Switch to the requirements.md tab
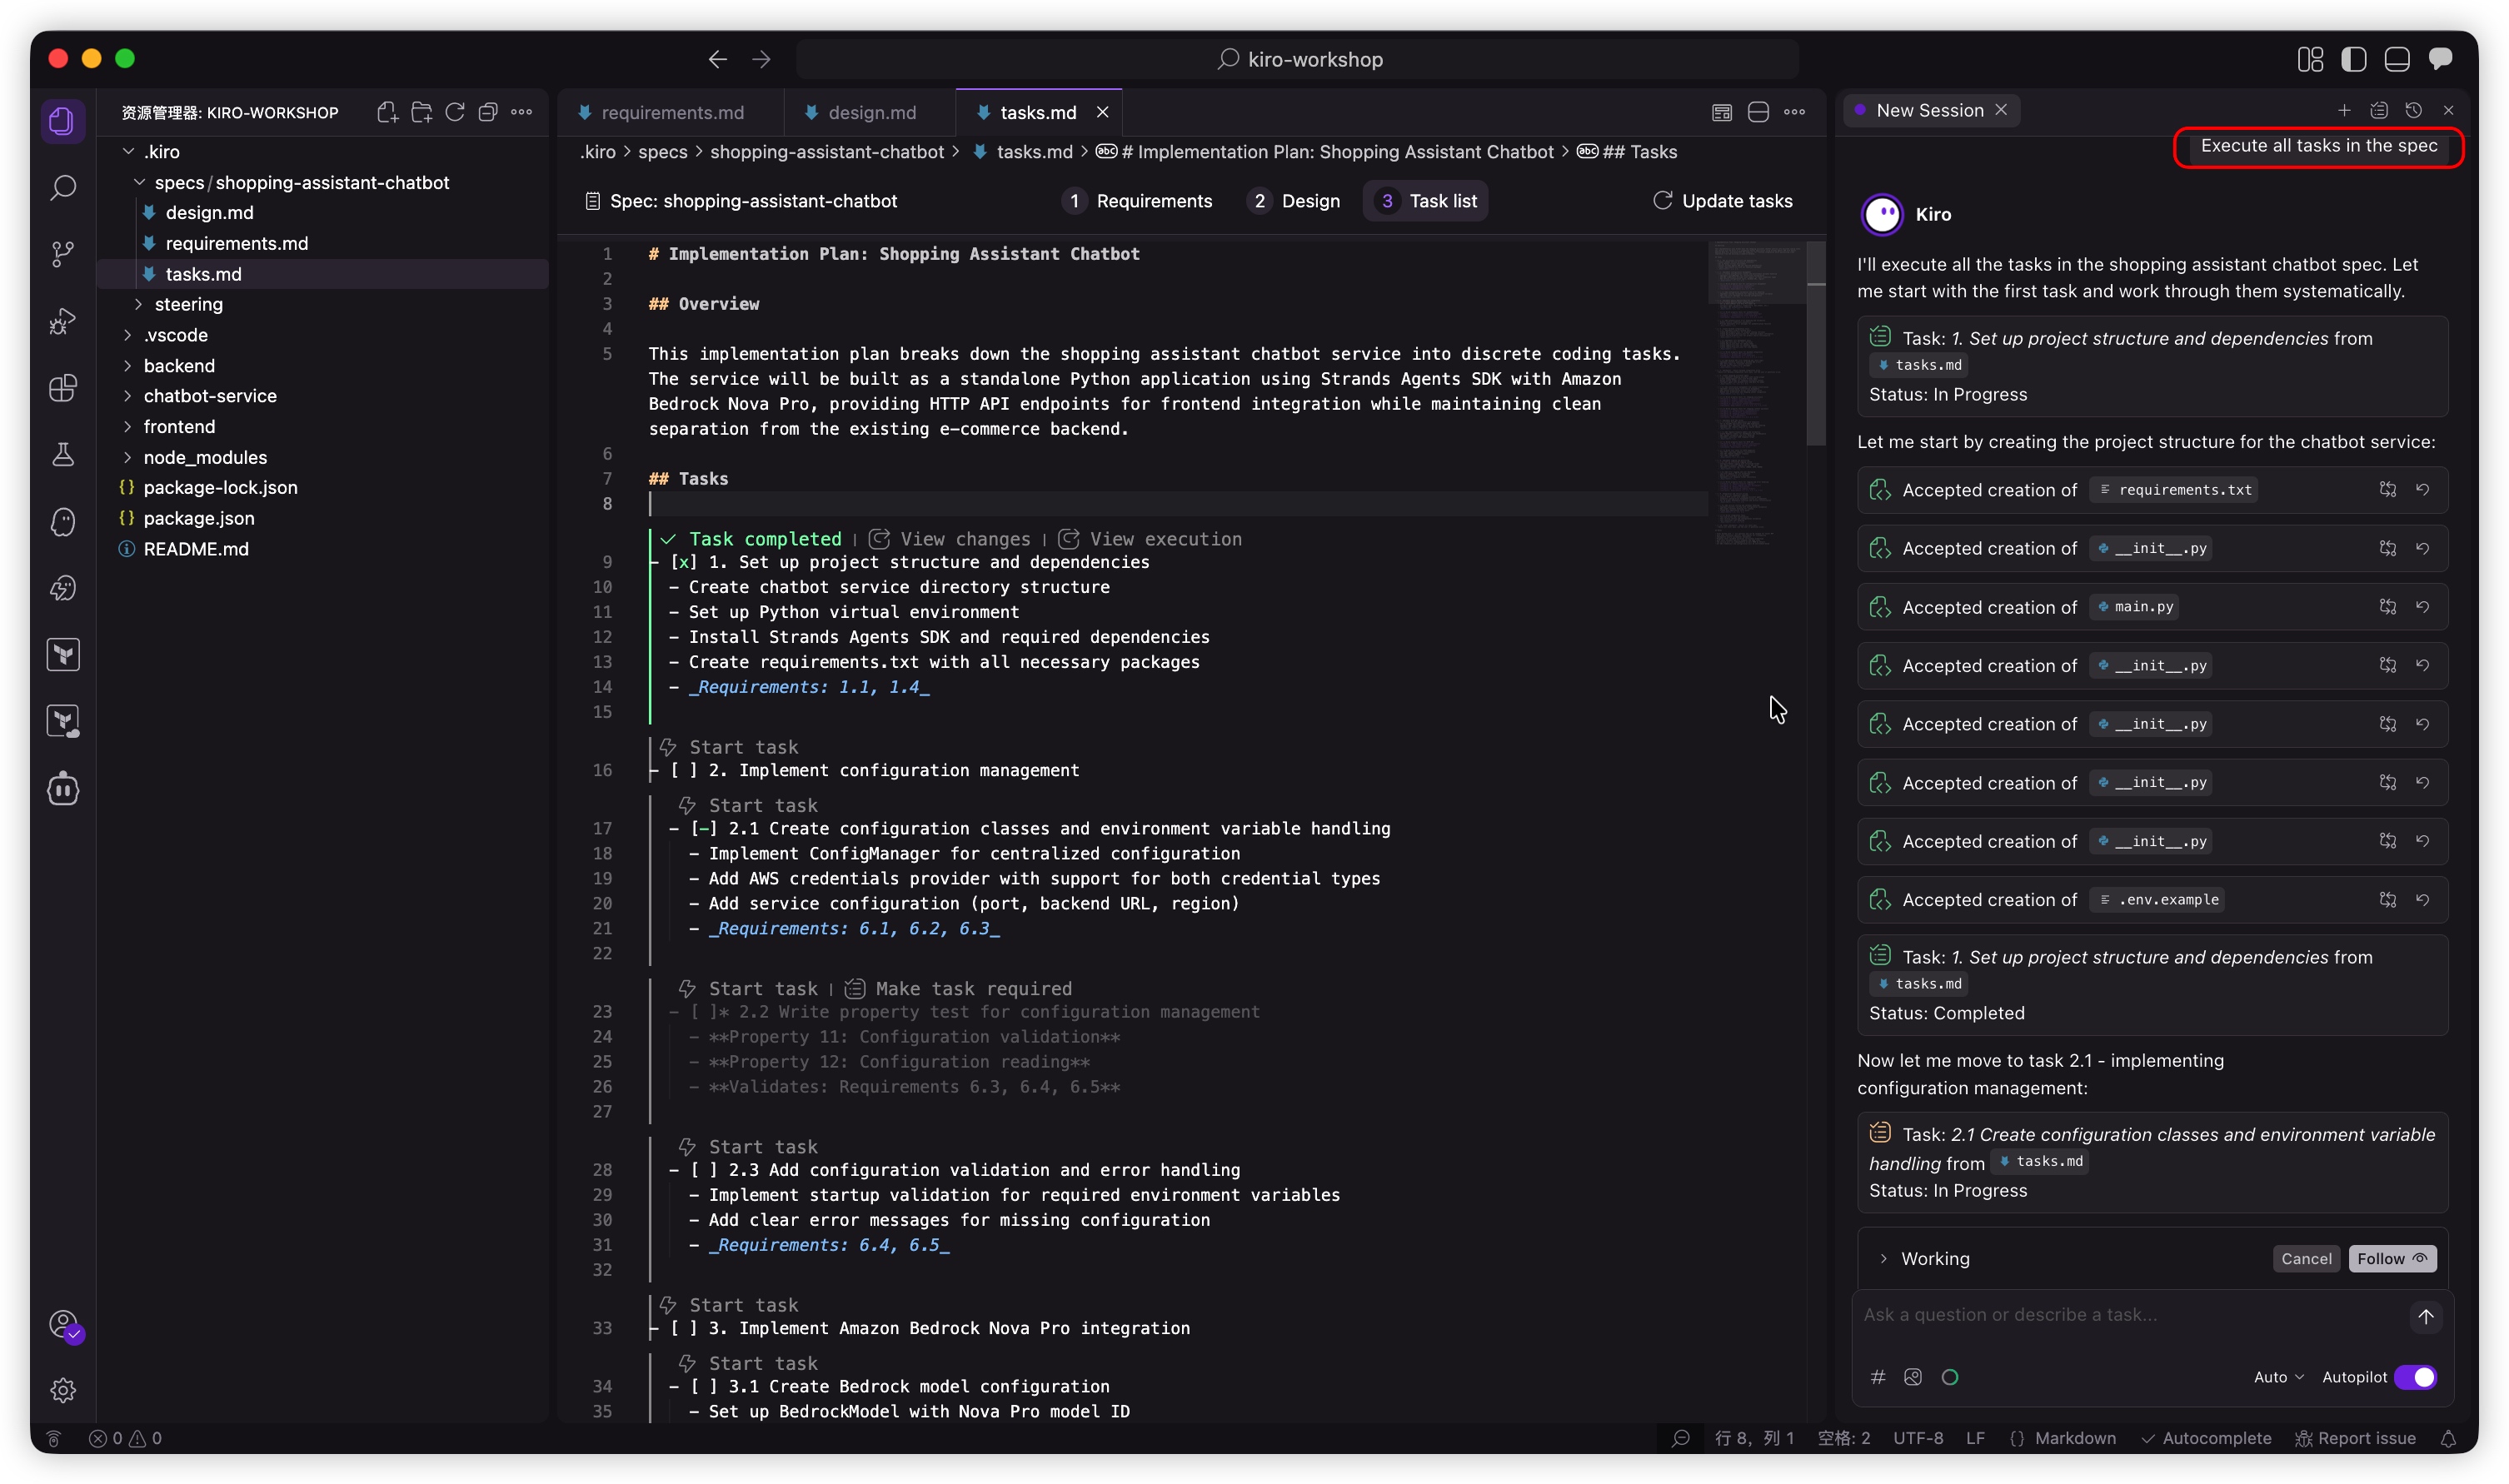Viewport: 2509px width, 1484px height. click(672, 112)
